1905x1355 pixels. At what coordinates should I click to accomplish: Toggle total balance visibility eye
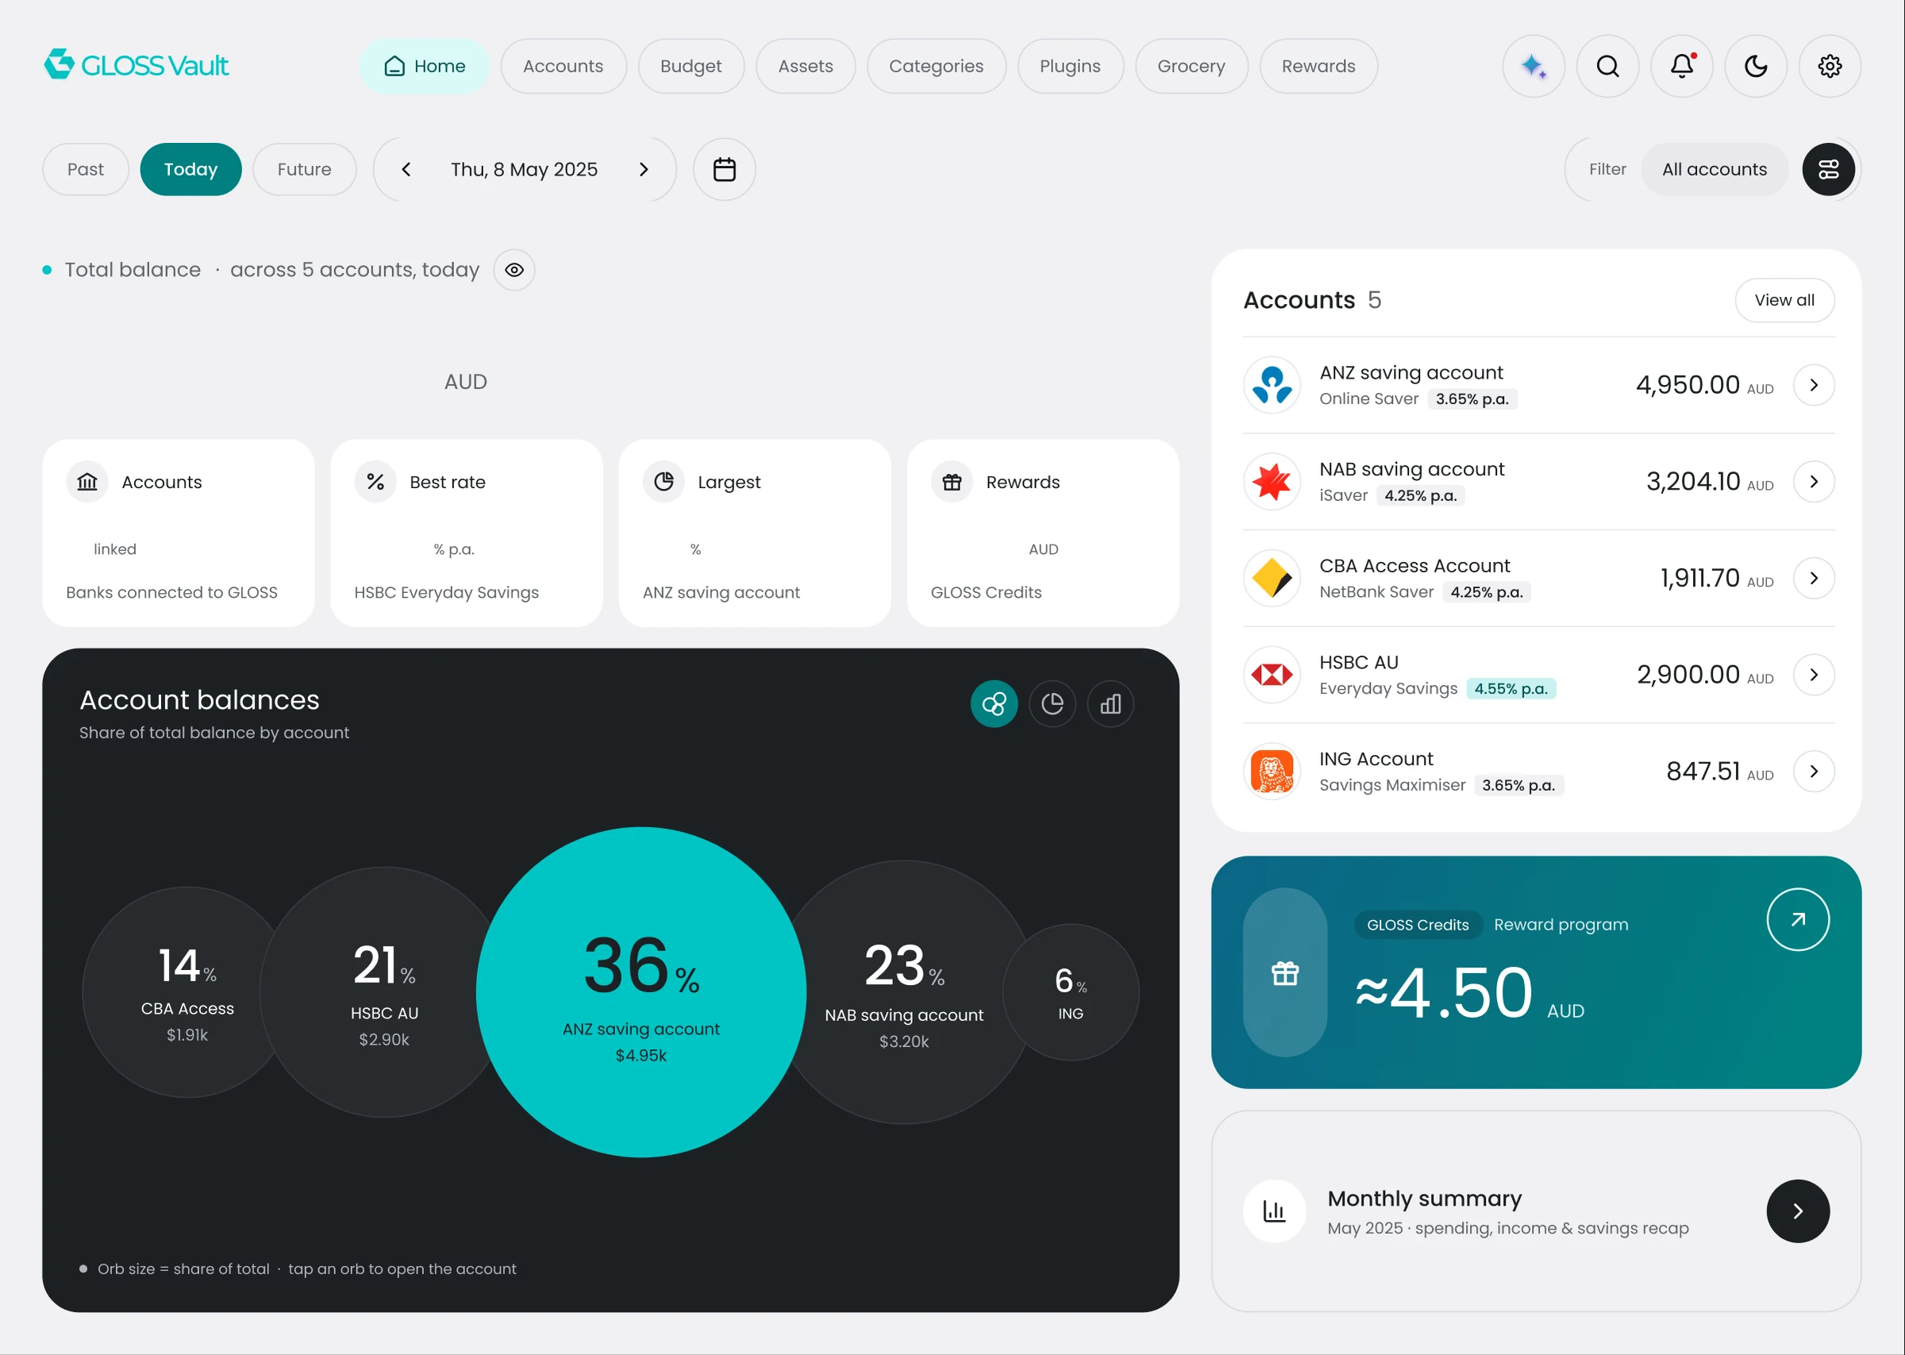pos(514,271)
